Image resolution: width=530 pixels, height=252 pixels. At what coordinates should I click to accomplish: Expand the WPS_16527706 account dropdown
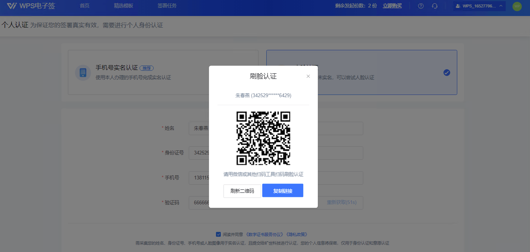point(479,6)
